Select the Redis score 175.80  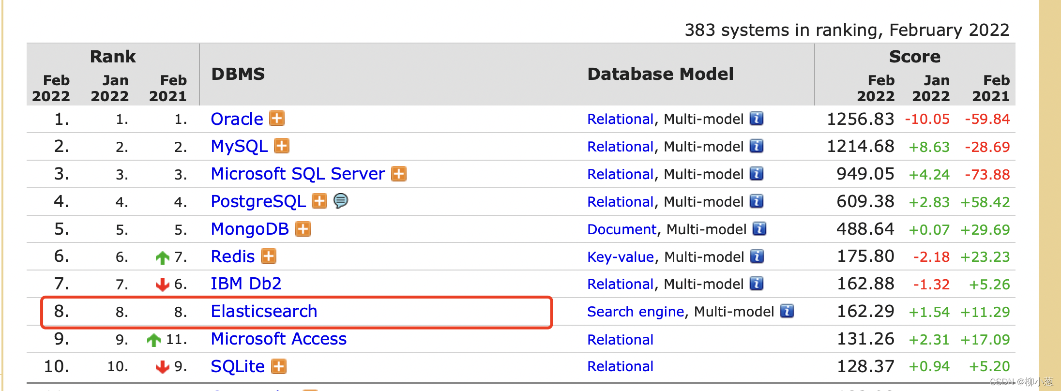pos(865,256)
